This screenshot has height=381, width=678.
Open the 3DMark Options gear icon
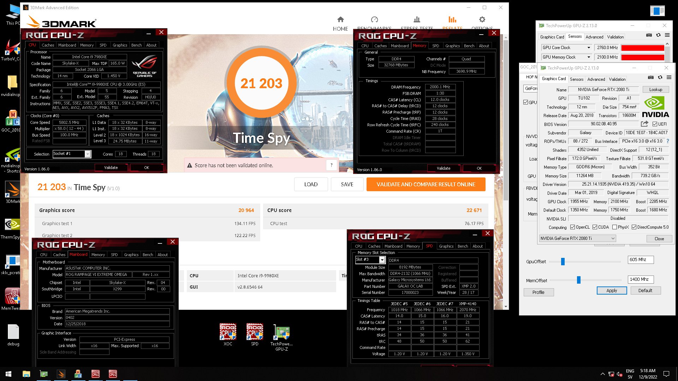(x=482, y=19)
